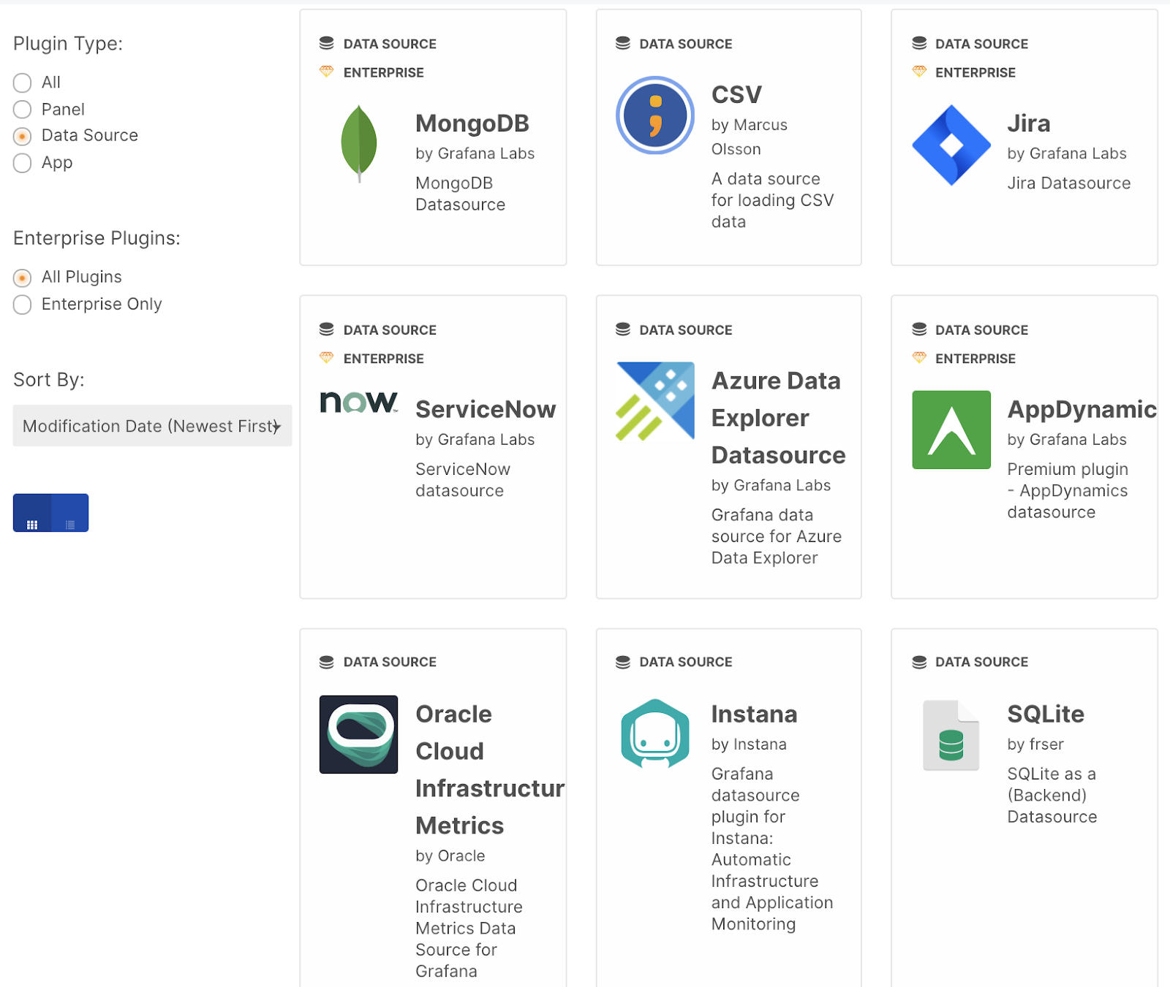Screen dimensions: 1170x987
Task: Open the Oracle Cloud Infrastructure Metrics title
Action: 490,770
